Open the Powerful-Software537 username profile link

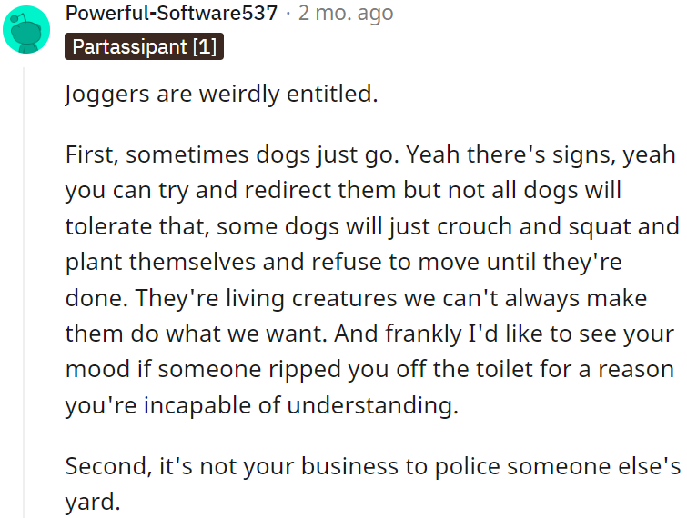click(x=171, y=14)
